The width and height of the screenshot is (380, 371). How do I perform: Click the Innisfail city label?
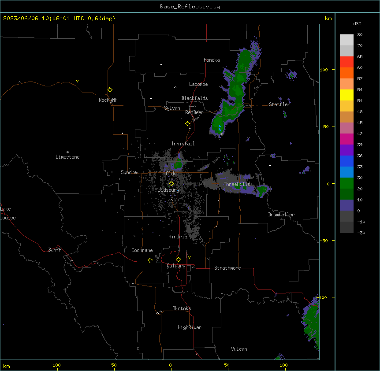[183, 144]
